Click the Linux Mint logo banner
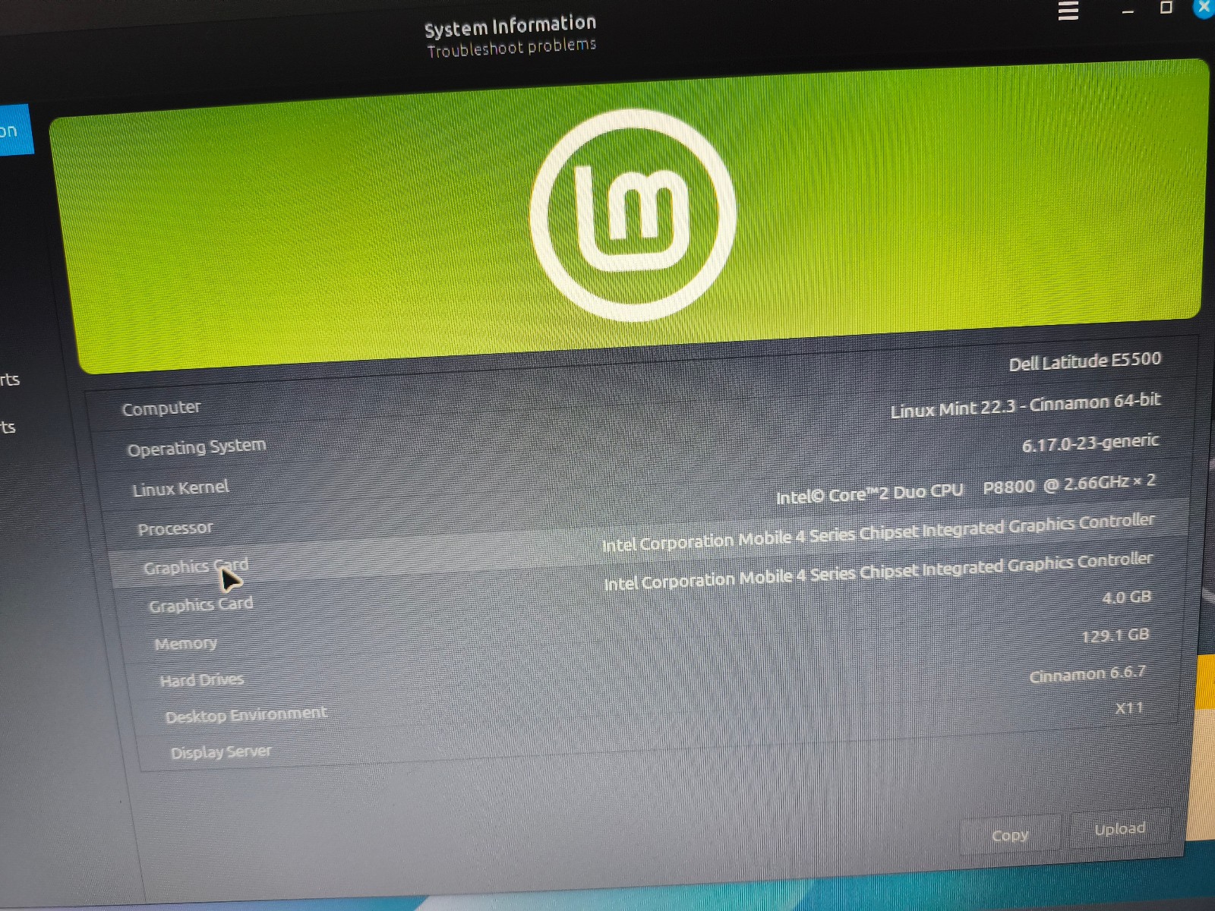The height and width of the screenshot is (911, 1215). [x=632, y=216]
